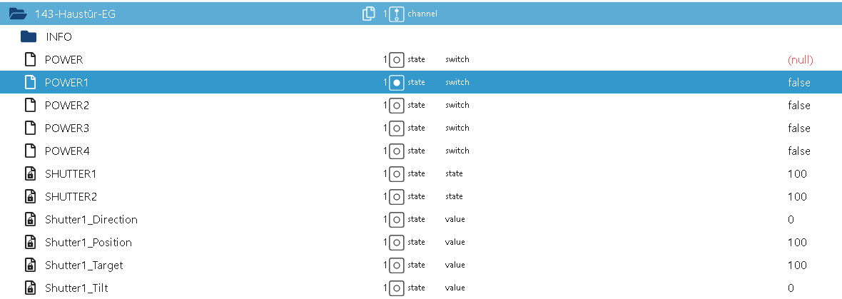Expand the INFO folder

(29, 36)
